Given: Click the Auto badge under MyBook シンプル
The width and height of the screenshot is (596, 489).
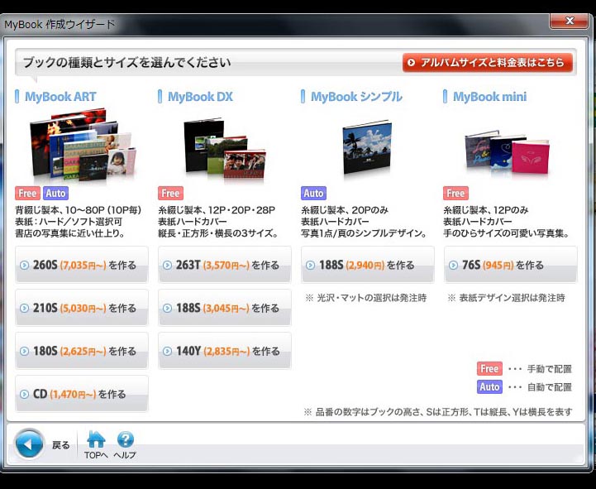Looking at the screenshot, I should tap(313, 194).
